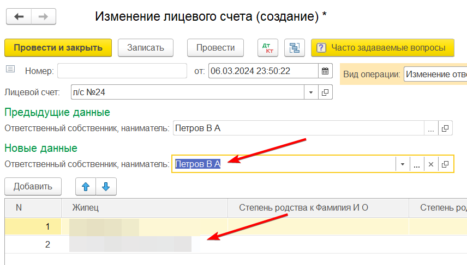This screenshot has width=467, height=265.
Task: Click the Степень родства cell in row 1
Action: [x=319, y=227]
